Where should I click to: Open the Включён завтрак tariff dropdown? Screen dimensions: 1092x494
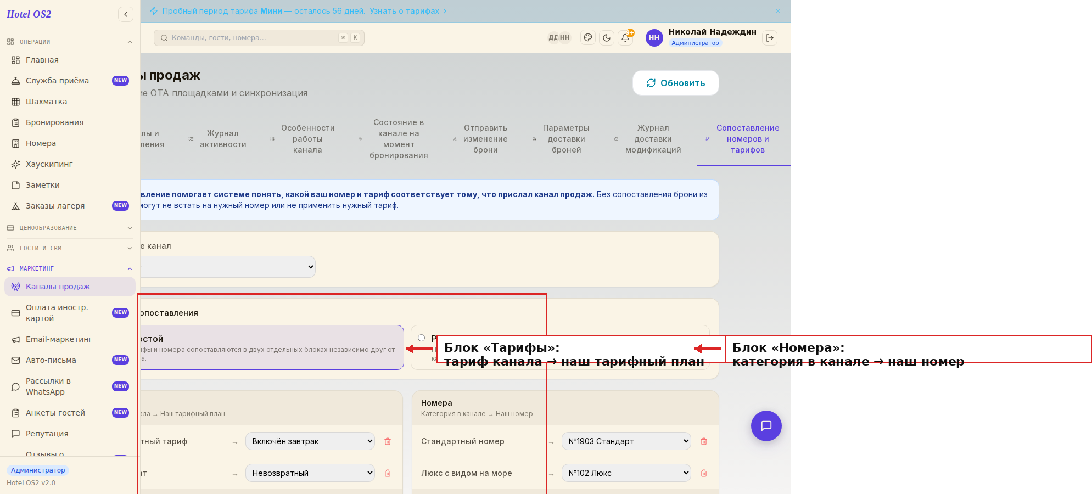click(310, 441)
